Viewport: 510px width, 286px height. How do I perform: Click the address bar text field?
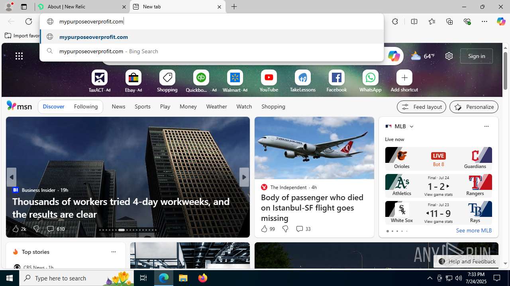[212, 21]
